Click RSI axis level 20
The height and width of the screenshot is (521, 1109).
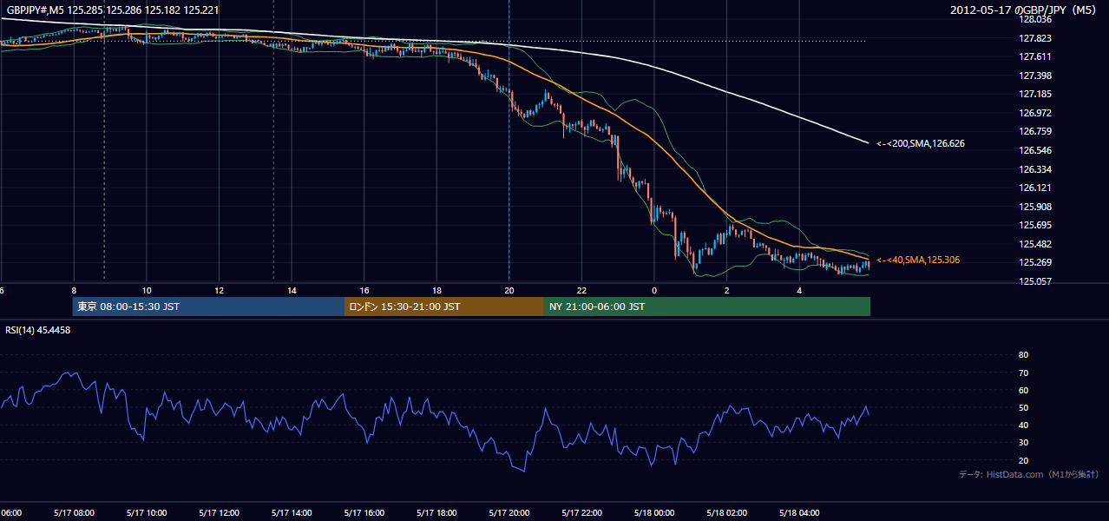1024,460
